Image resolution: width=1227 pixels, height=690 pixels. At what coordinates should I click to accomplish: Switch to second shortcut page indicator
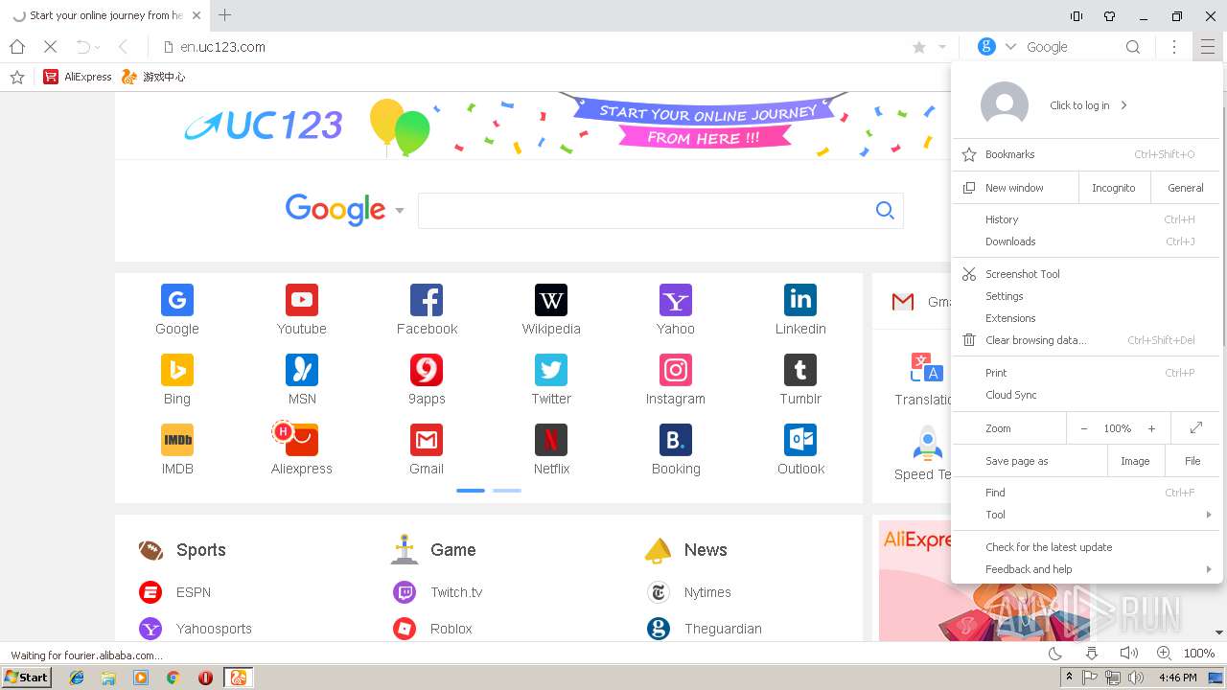507,491
